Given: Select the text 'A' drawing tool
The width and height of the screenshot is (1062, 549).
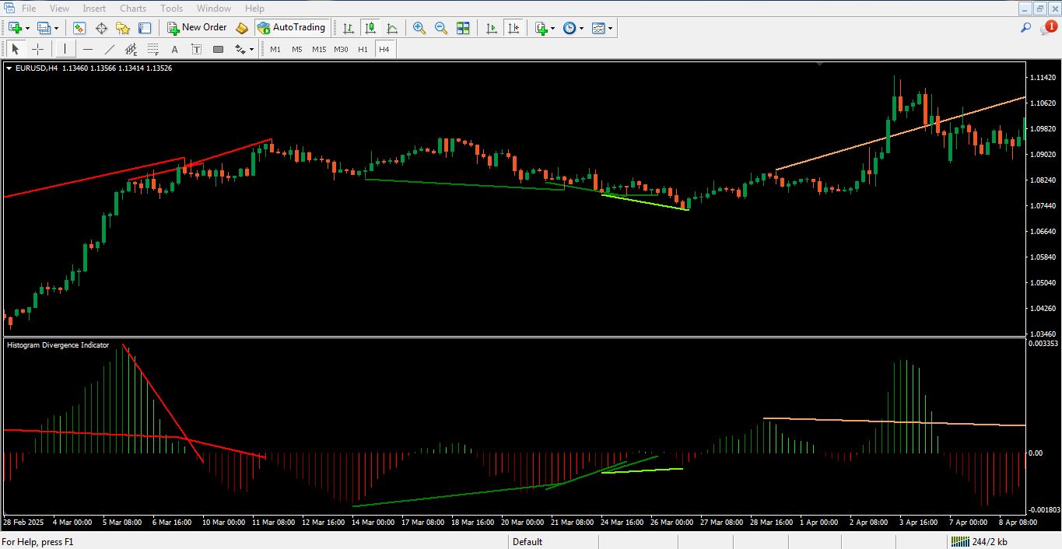Looking at the screenshot, I should (175, 49).
